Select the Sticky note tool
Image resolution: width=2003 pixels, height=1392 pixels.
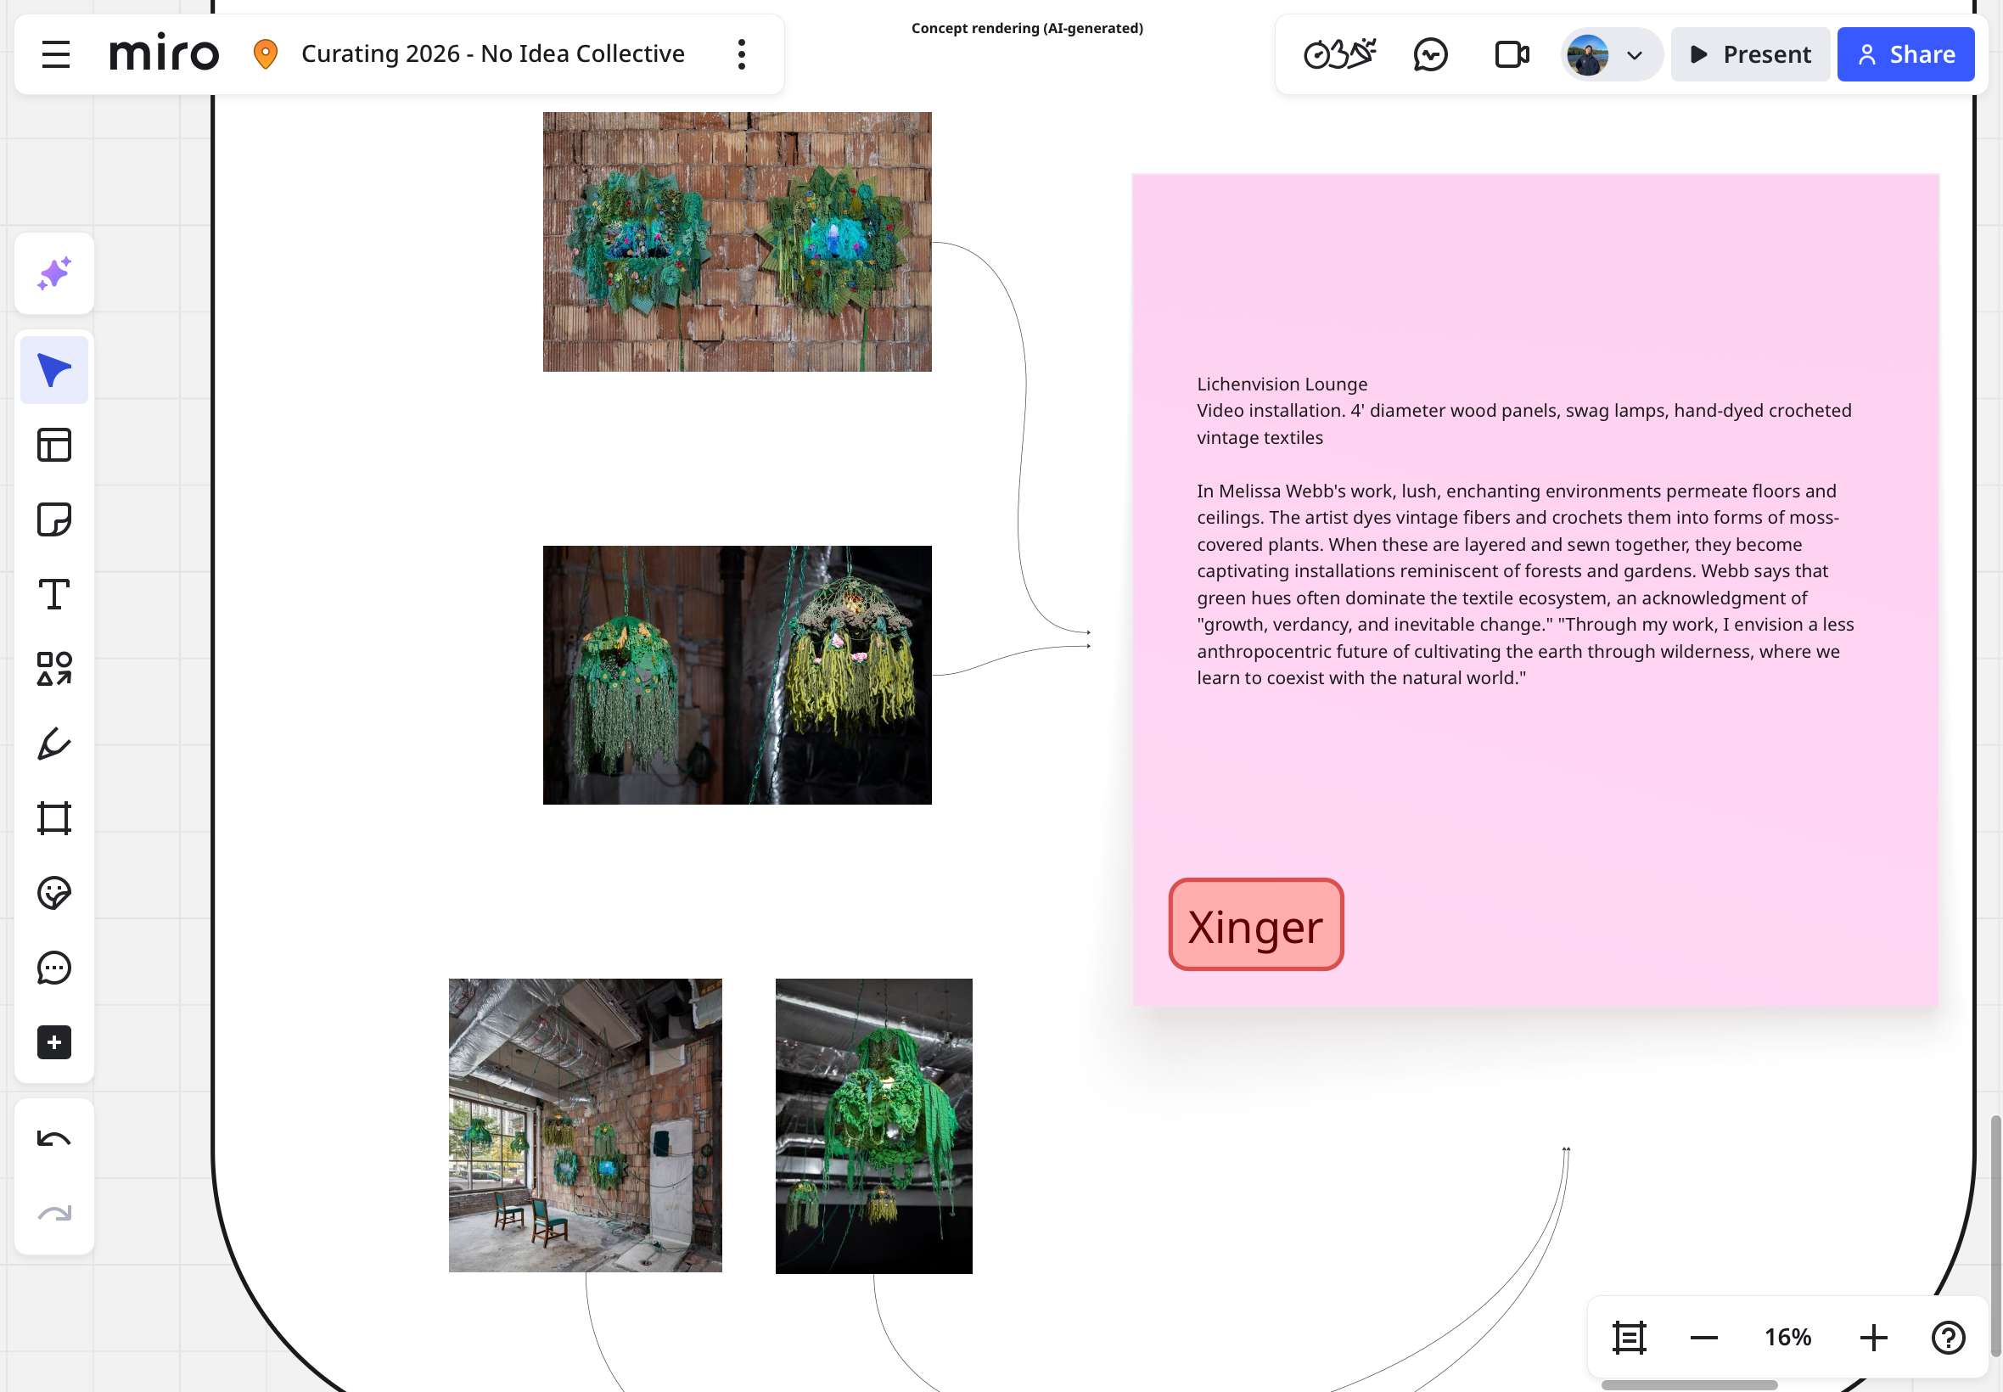pyautogui.click(x=54, y=519)
